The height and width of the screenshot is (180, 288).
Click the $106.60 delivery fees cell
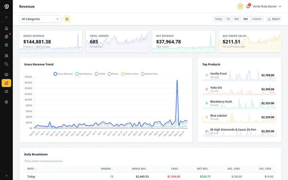(x=237, y=177)
